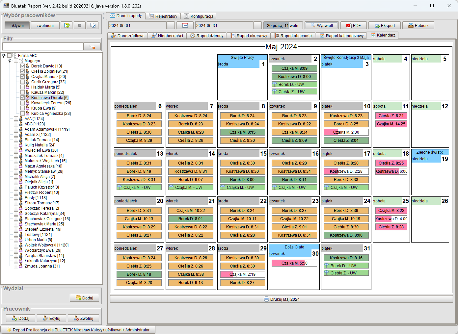Clear the filter with the red-dot button
Viewport: 458px width, 334px height.
92,47
